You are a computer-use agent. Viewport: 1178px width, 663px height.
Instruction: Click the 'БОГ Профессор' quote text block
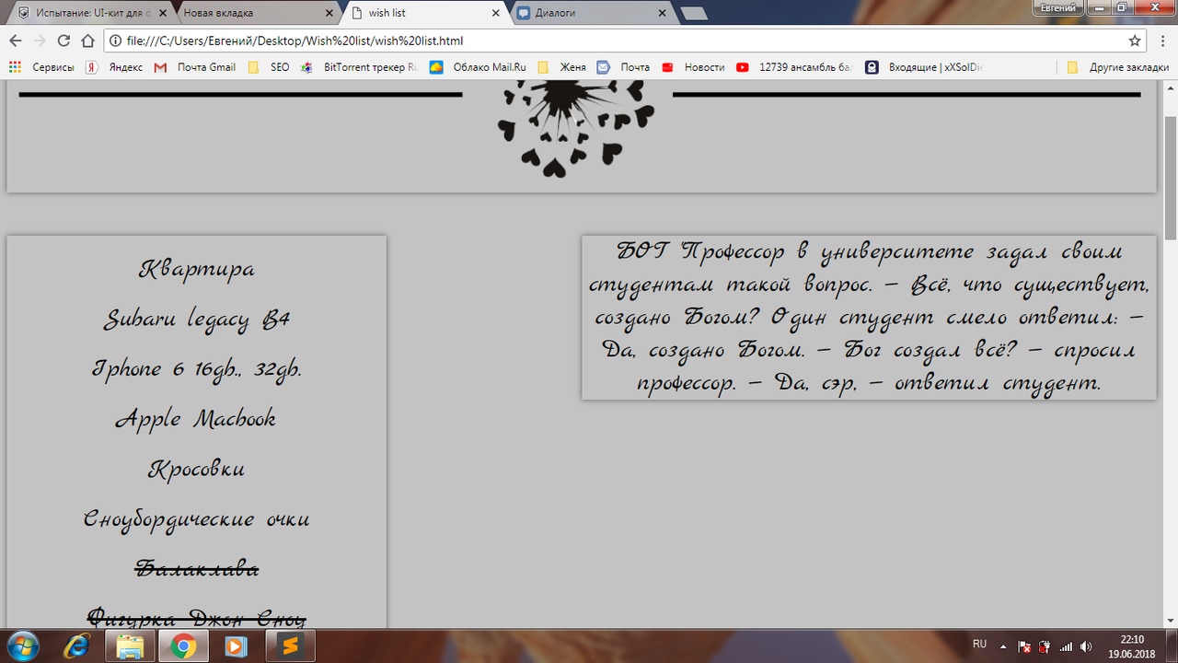[869, 318]
